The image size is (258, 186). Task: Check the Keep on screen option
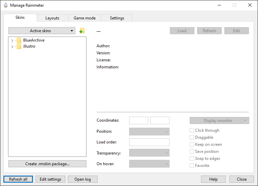coord(192,144)
